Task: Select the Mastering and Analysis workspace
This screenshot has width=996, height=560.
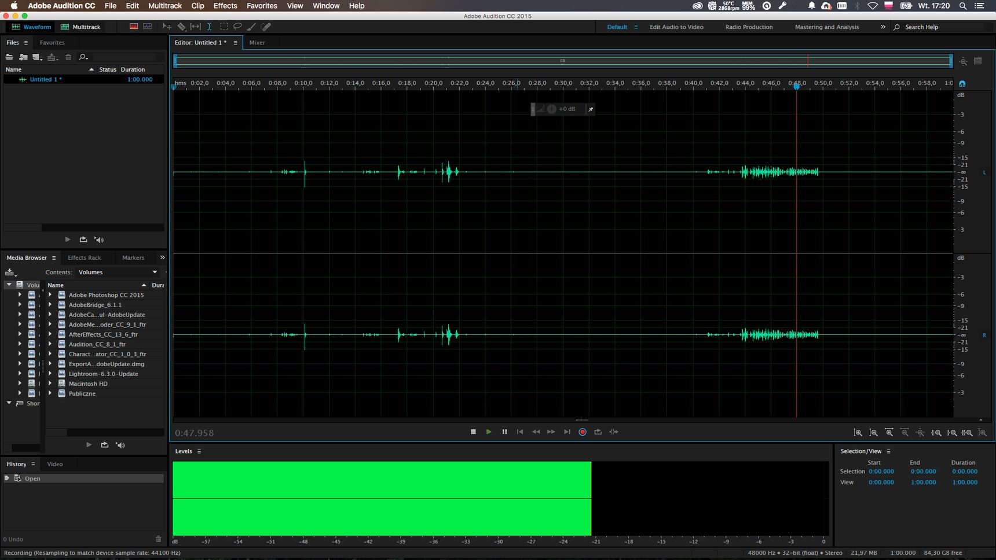Action: point(827,27)
